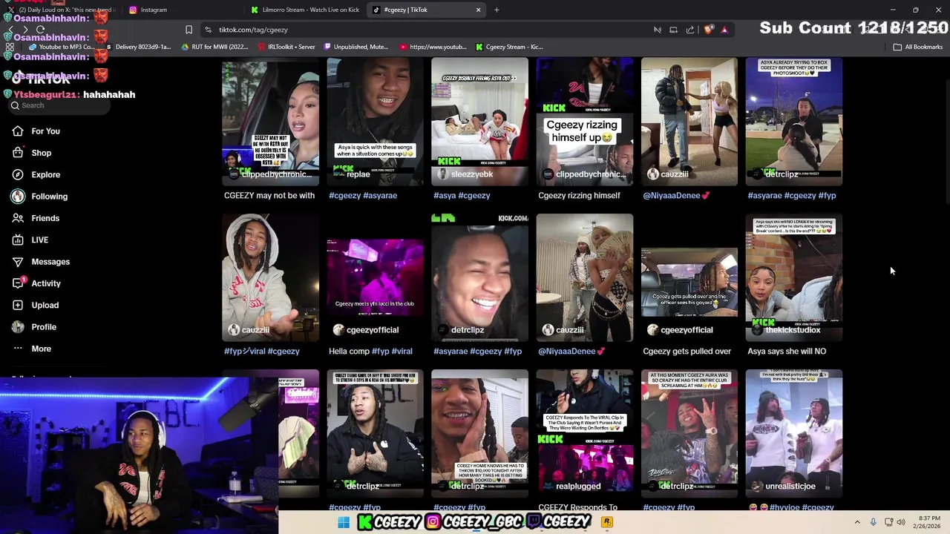This screenshot has height=534, width=950.
Task: Click the Rockstar Games taskbar icon
Action: [x=606, y=522]
